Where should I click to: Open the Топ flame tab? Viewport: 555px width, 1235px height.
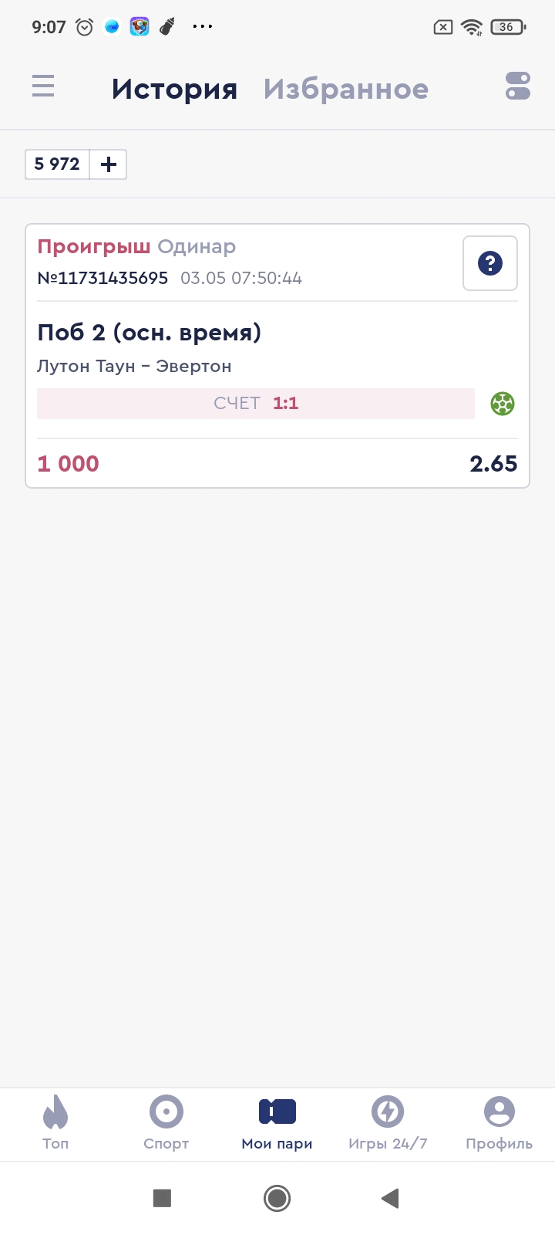[55, 1122]
